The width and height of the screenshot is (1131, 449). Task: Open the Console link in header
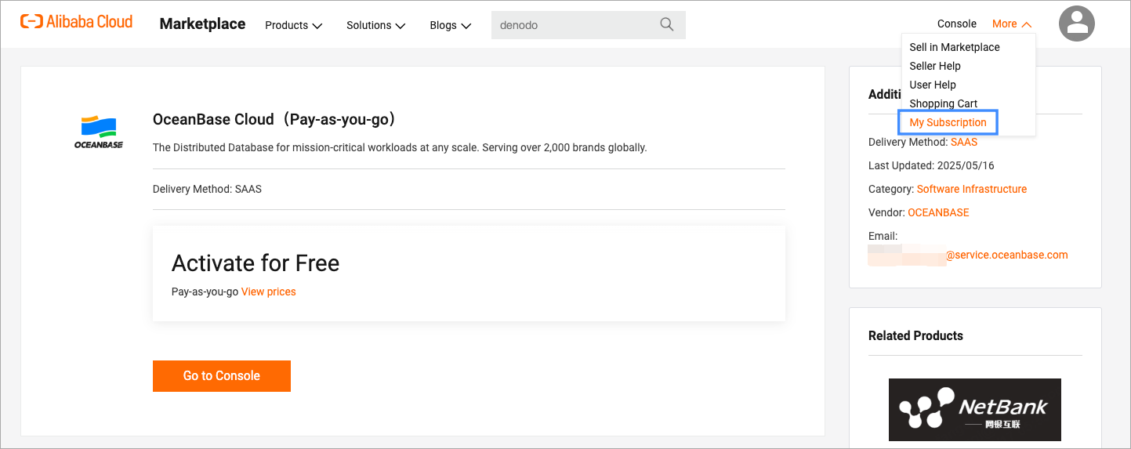956,24
